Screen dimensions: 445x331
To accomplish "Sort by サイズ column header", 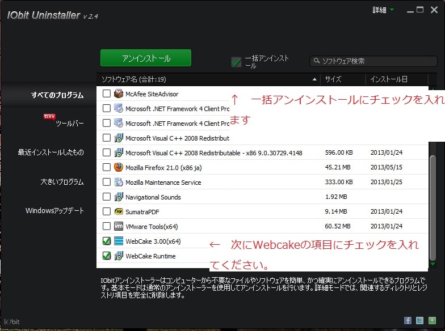I will coord(343,79).
